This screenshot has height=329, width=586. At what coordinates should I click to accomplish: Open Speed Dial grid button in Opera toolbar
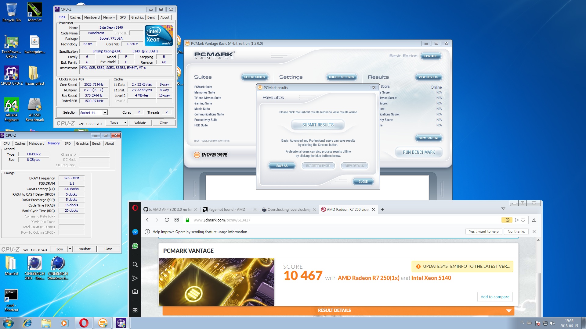[176, 220]
